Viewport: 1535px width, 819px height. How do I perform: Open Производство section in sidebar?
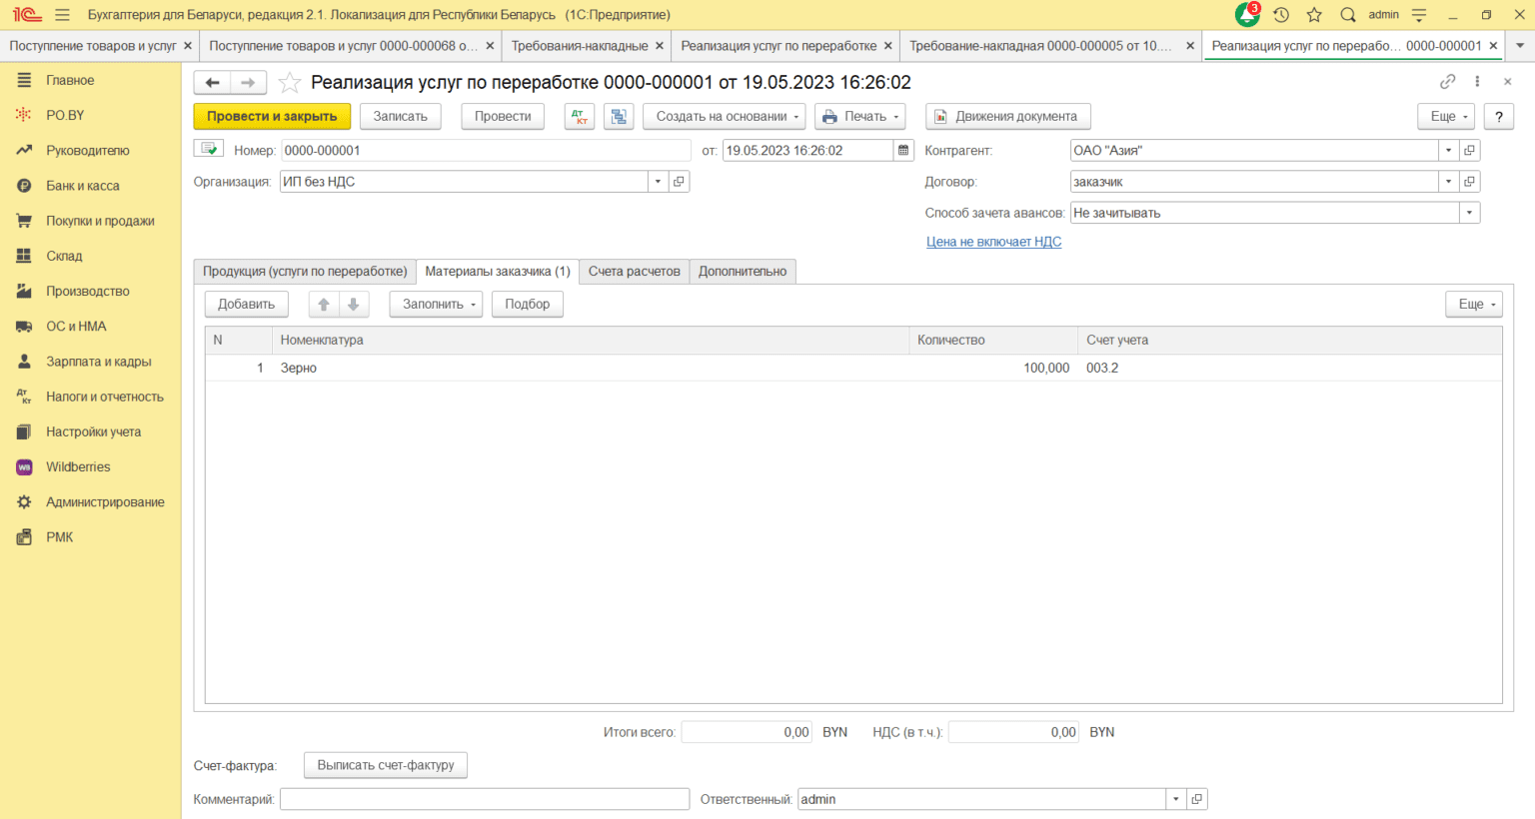(88, 292)
